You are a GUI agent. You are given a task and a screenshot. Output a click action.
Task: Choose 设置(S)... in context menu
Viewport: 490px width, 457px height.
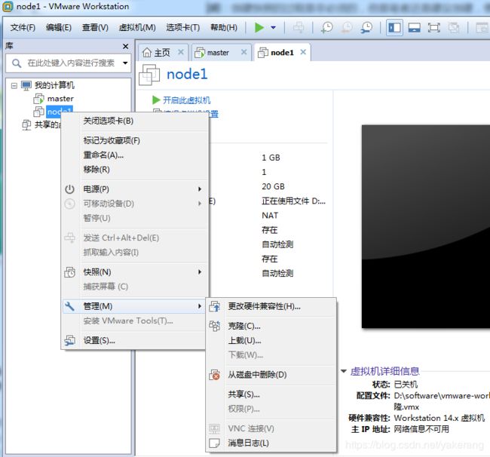click(x=135, y=340)
